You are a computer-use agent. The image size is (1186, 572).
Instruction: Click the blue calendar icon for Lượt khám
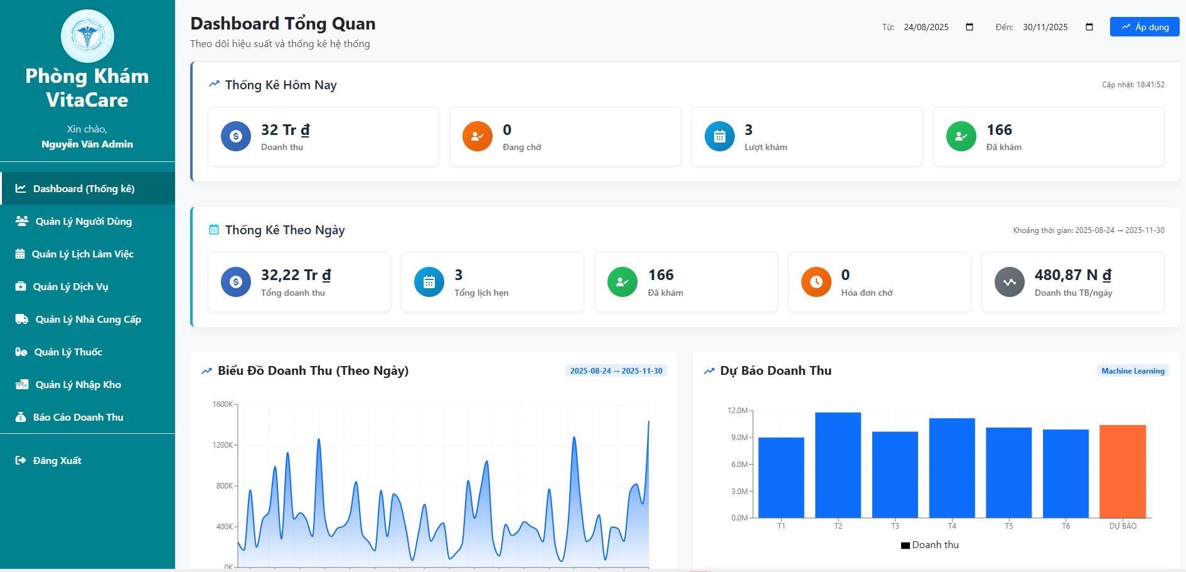[x=720, y=136]
